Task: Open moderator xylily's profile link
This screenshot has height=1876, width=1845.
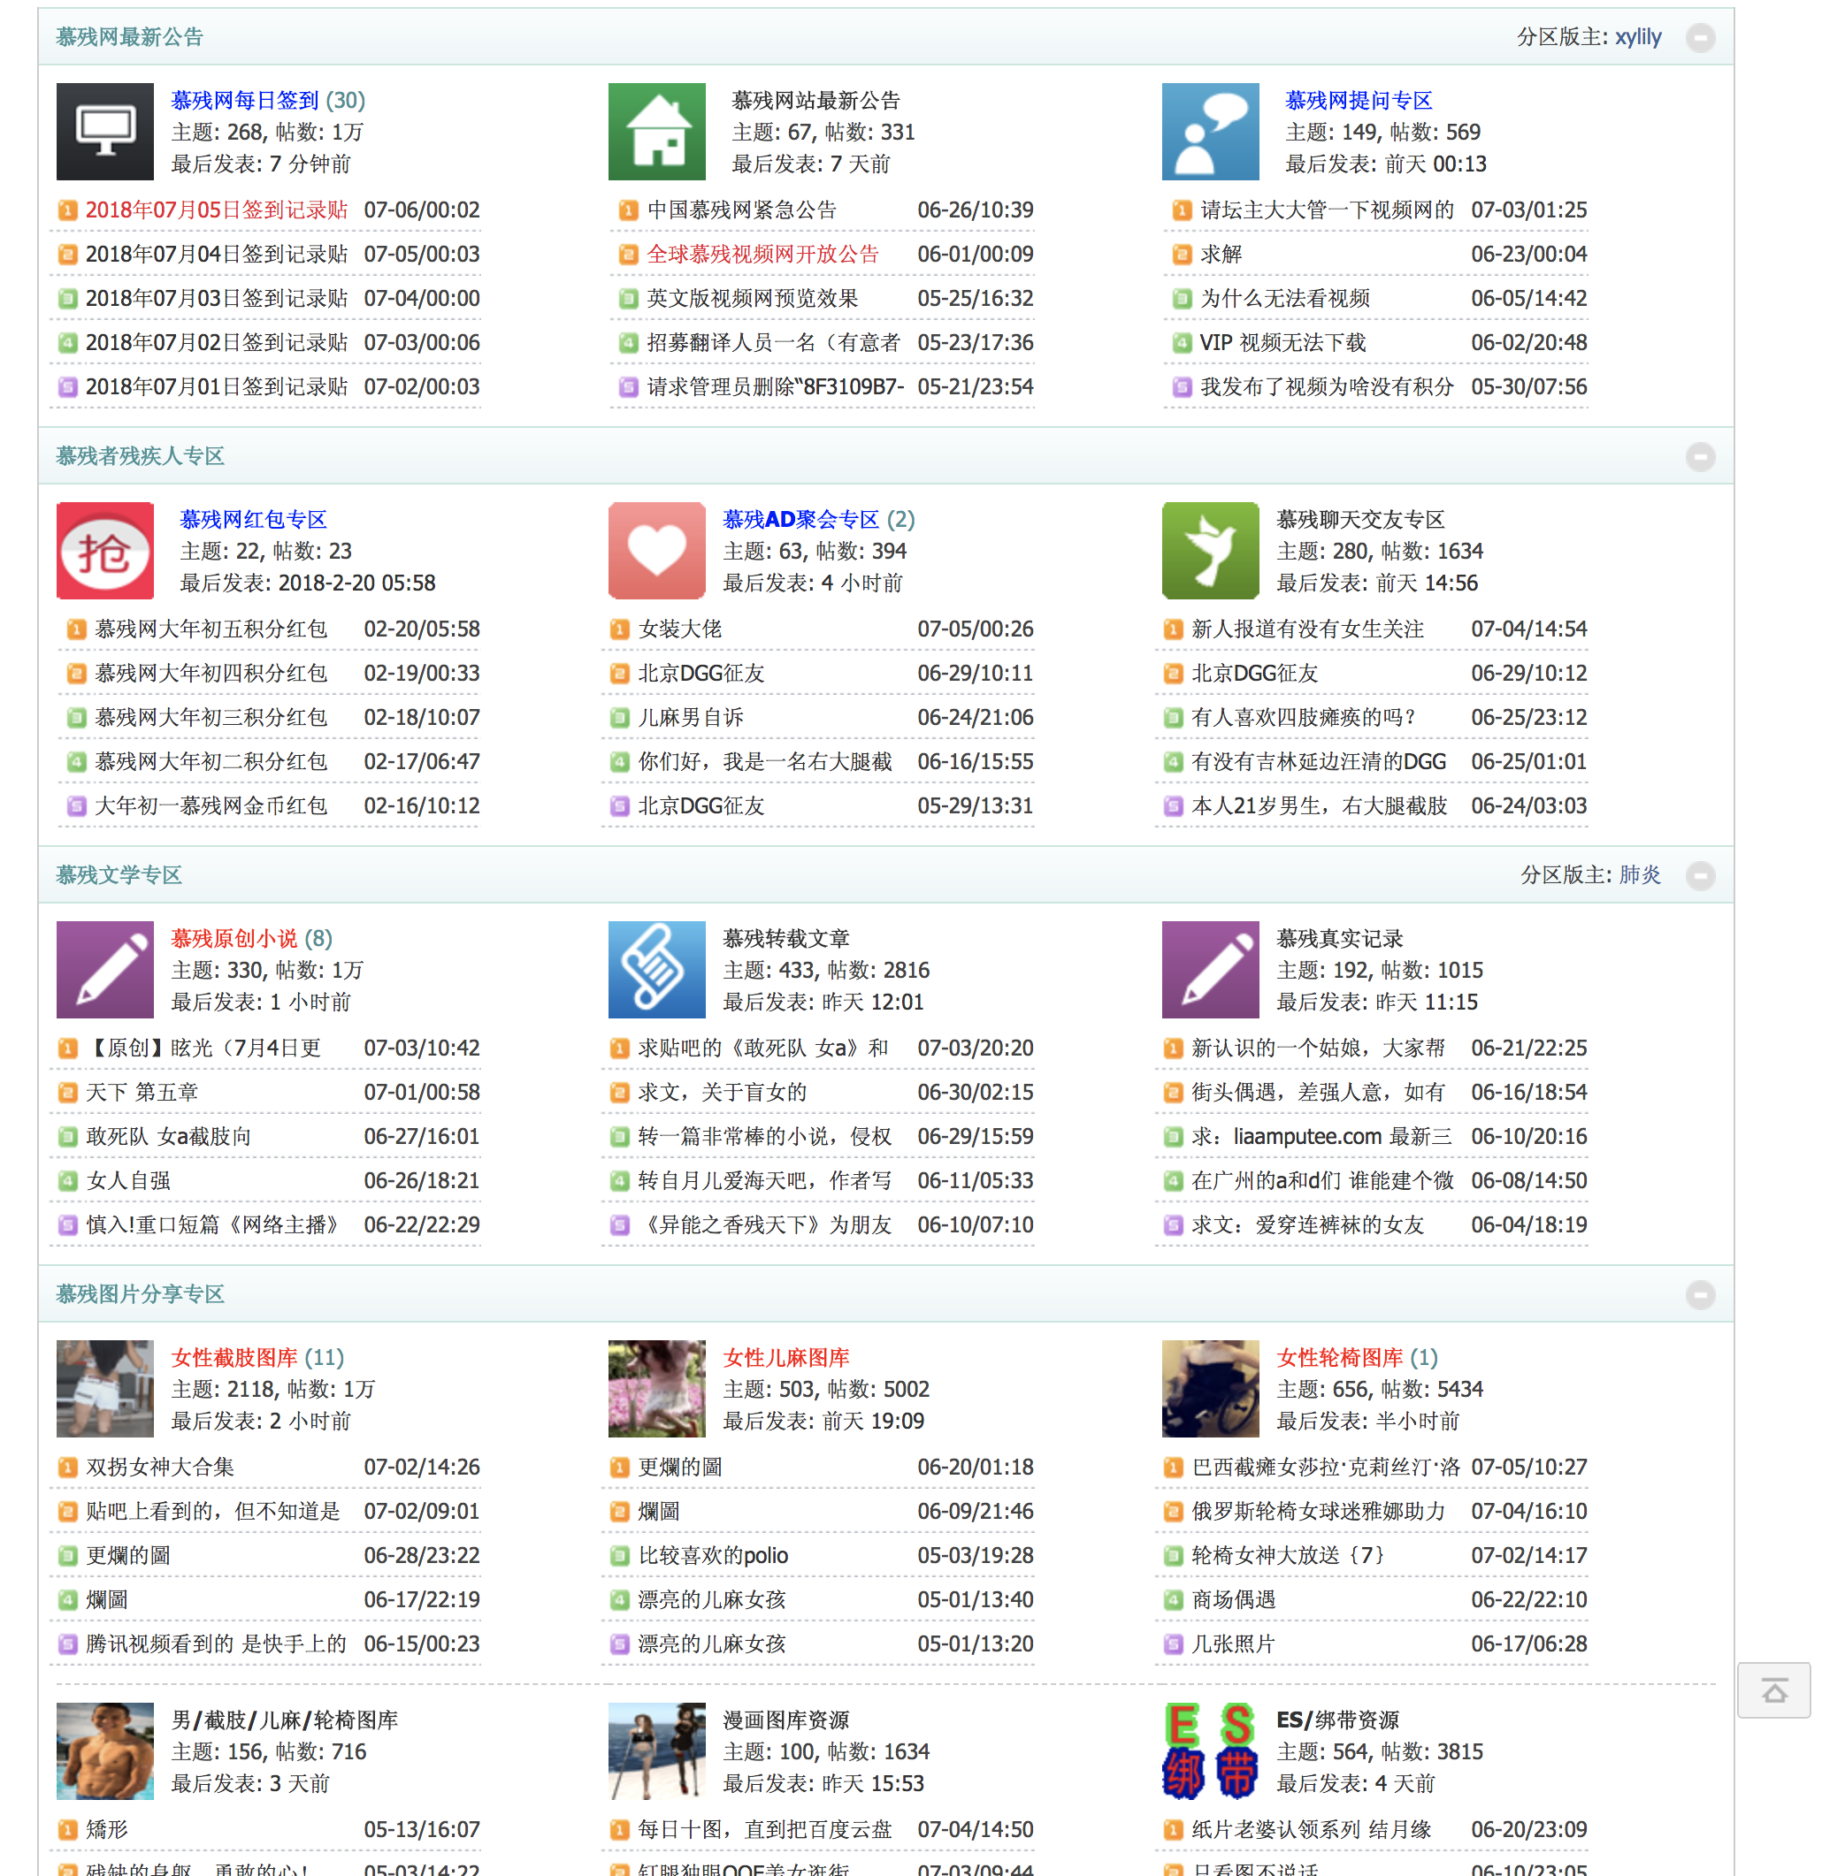Action: point(1638,38)
